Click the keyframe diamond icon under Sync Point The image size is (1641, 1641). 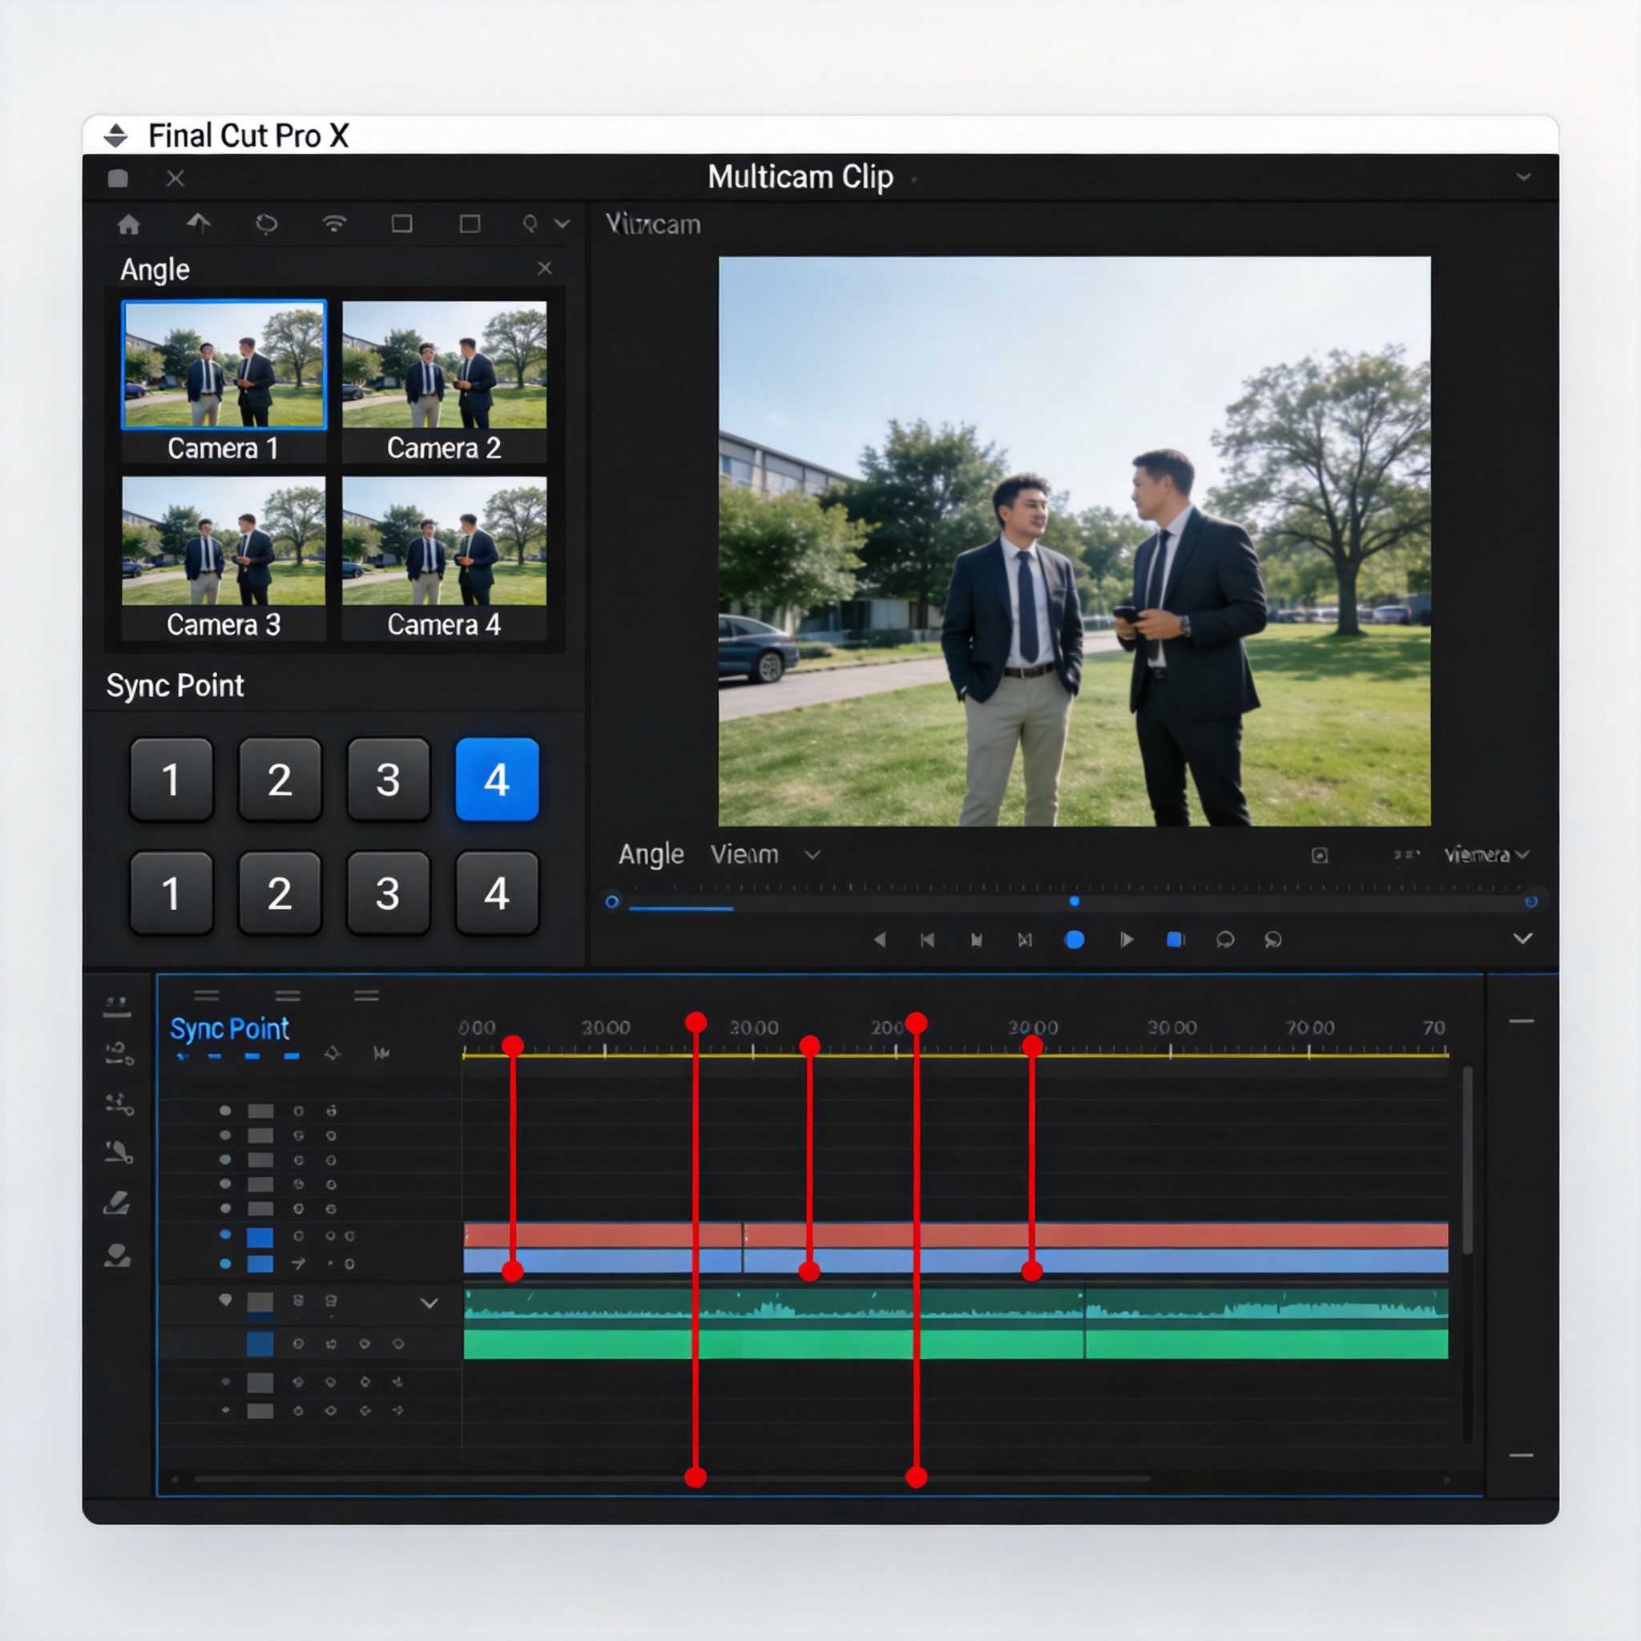point(332,1053)
